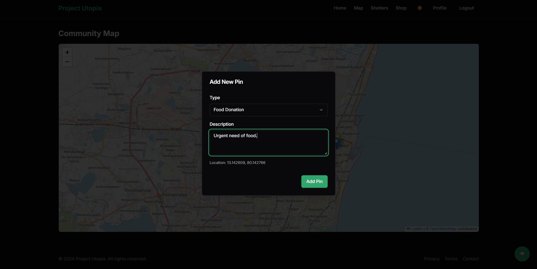
Task: Open the OpenStreetMap attribution link
Action: (443, 229)
